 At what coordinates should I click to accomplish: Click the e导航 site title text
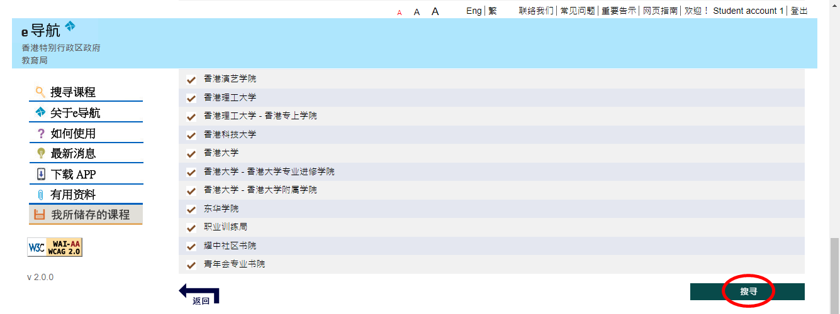41,30
